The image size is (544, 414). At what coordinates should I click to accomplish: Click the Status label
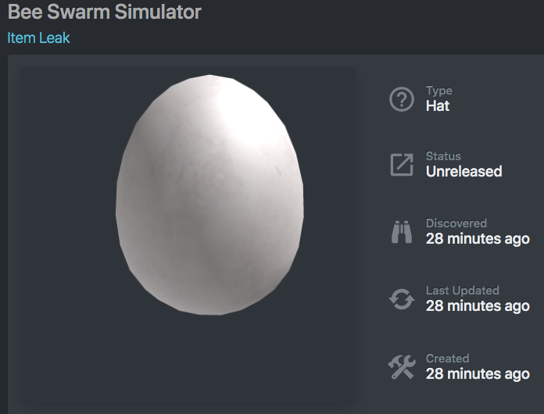443,156
